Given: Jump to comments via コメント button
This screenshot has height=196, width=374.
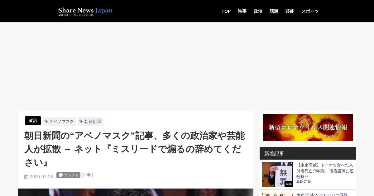Looking at the screenshot, I should (x=68, y=175).
